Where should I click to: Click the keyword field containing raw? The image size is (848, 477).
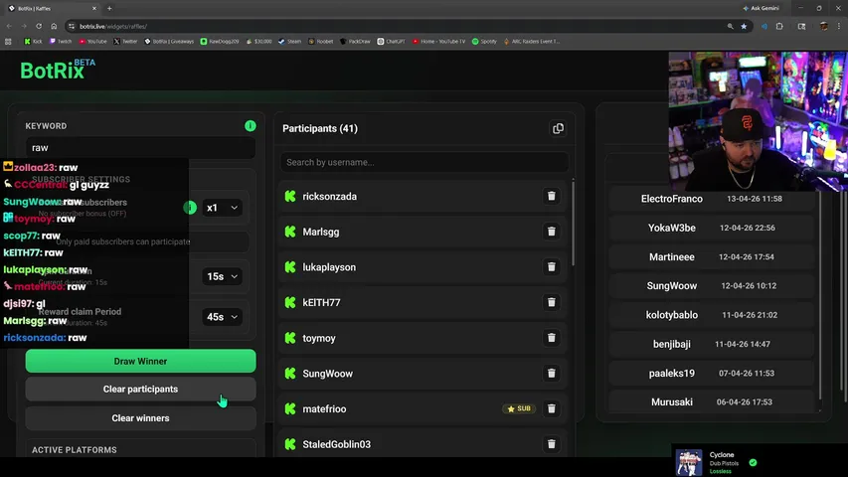tap(140, 148)
